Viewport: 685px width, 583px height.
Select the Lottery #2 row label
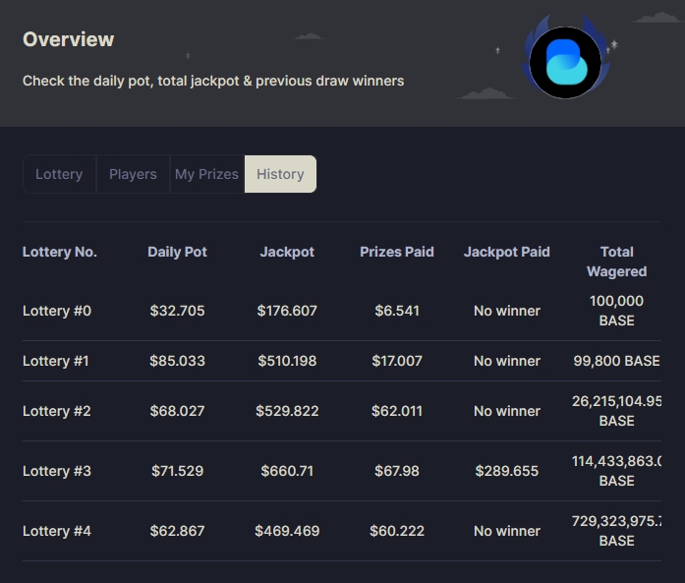click(x=57, y=411)
